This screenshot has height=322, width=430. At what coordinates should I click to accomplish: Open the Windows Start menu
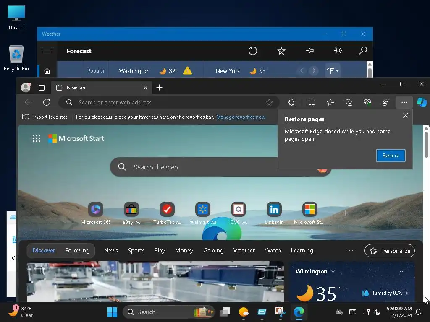pos(112,312)
